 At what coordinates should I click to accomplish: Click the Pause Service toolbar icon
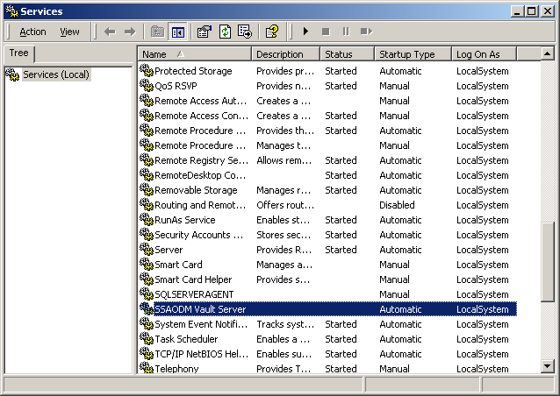(x=345, y=32)
